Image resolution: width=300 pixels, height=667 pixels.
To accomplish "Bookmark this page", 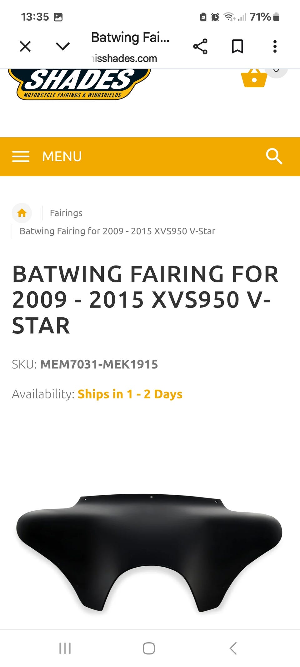I will [237, 47].
